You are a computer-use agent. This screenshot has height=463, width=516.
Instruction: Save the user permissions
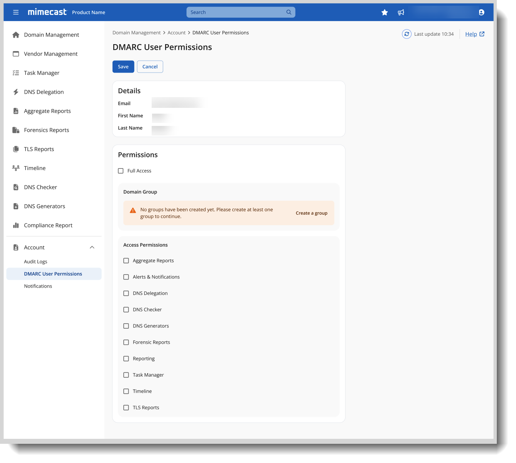[123, 66]
